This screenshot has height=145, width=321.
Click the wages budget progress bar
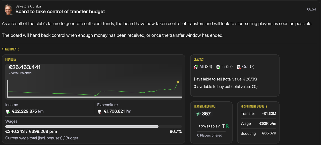[x=93, y=127]
